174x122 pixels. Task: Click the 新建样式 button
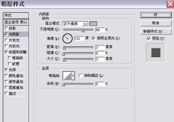point(156,31)
